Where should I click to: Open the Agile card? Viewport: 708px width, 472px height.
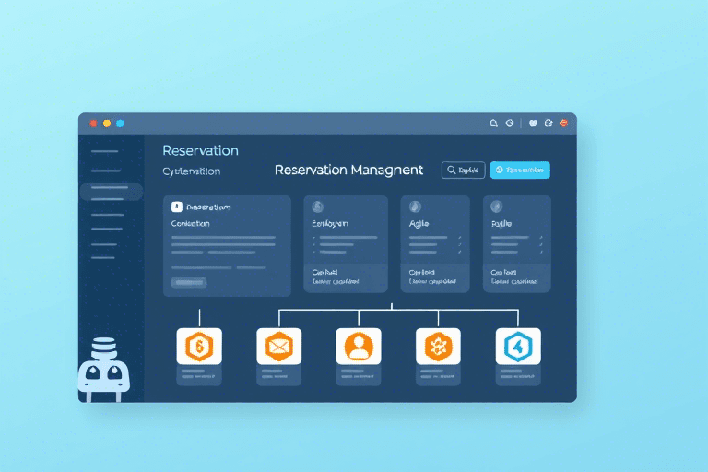[437, 245]
